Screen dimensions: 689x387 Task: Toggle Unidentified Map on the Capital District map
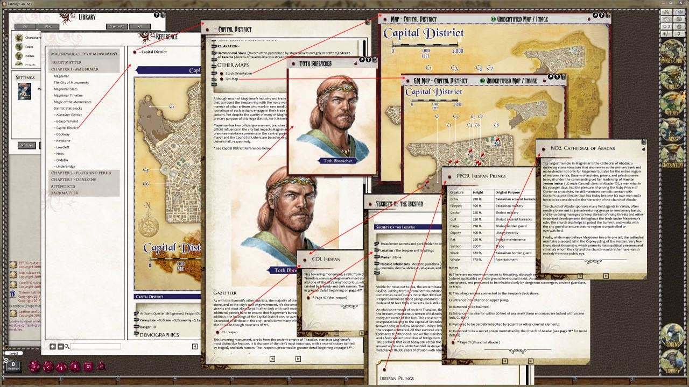(493, 19)
